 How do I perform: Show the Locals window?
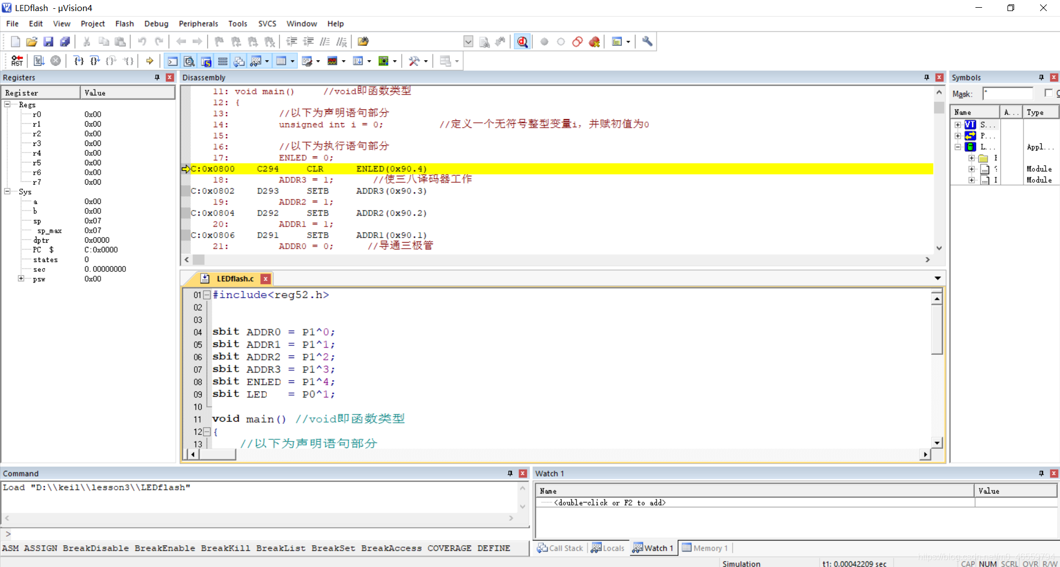coord(607,548)
